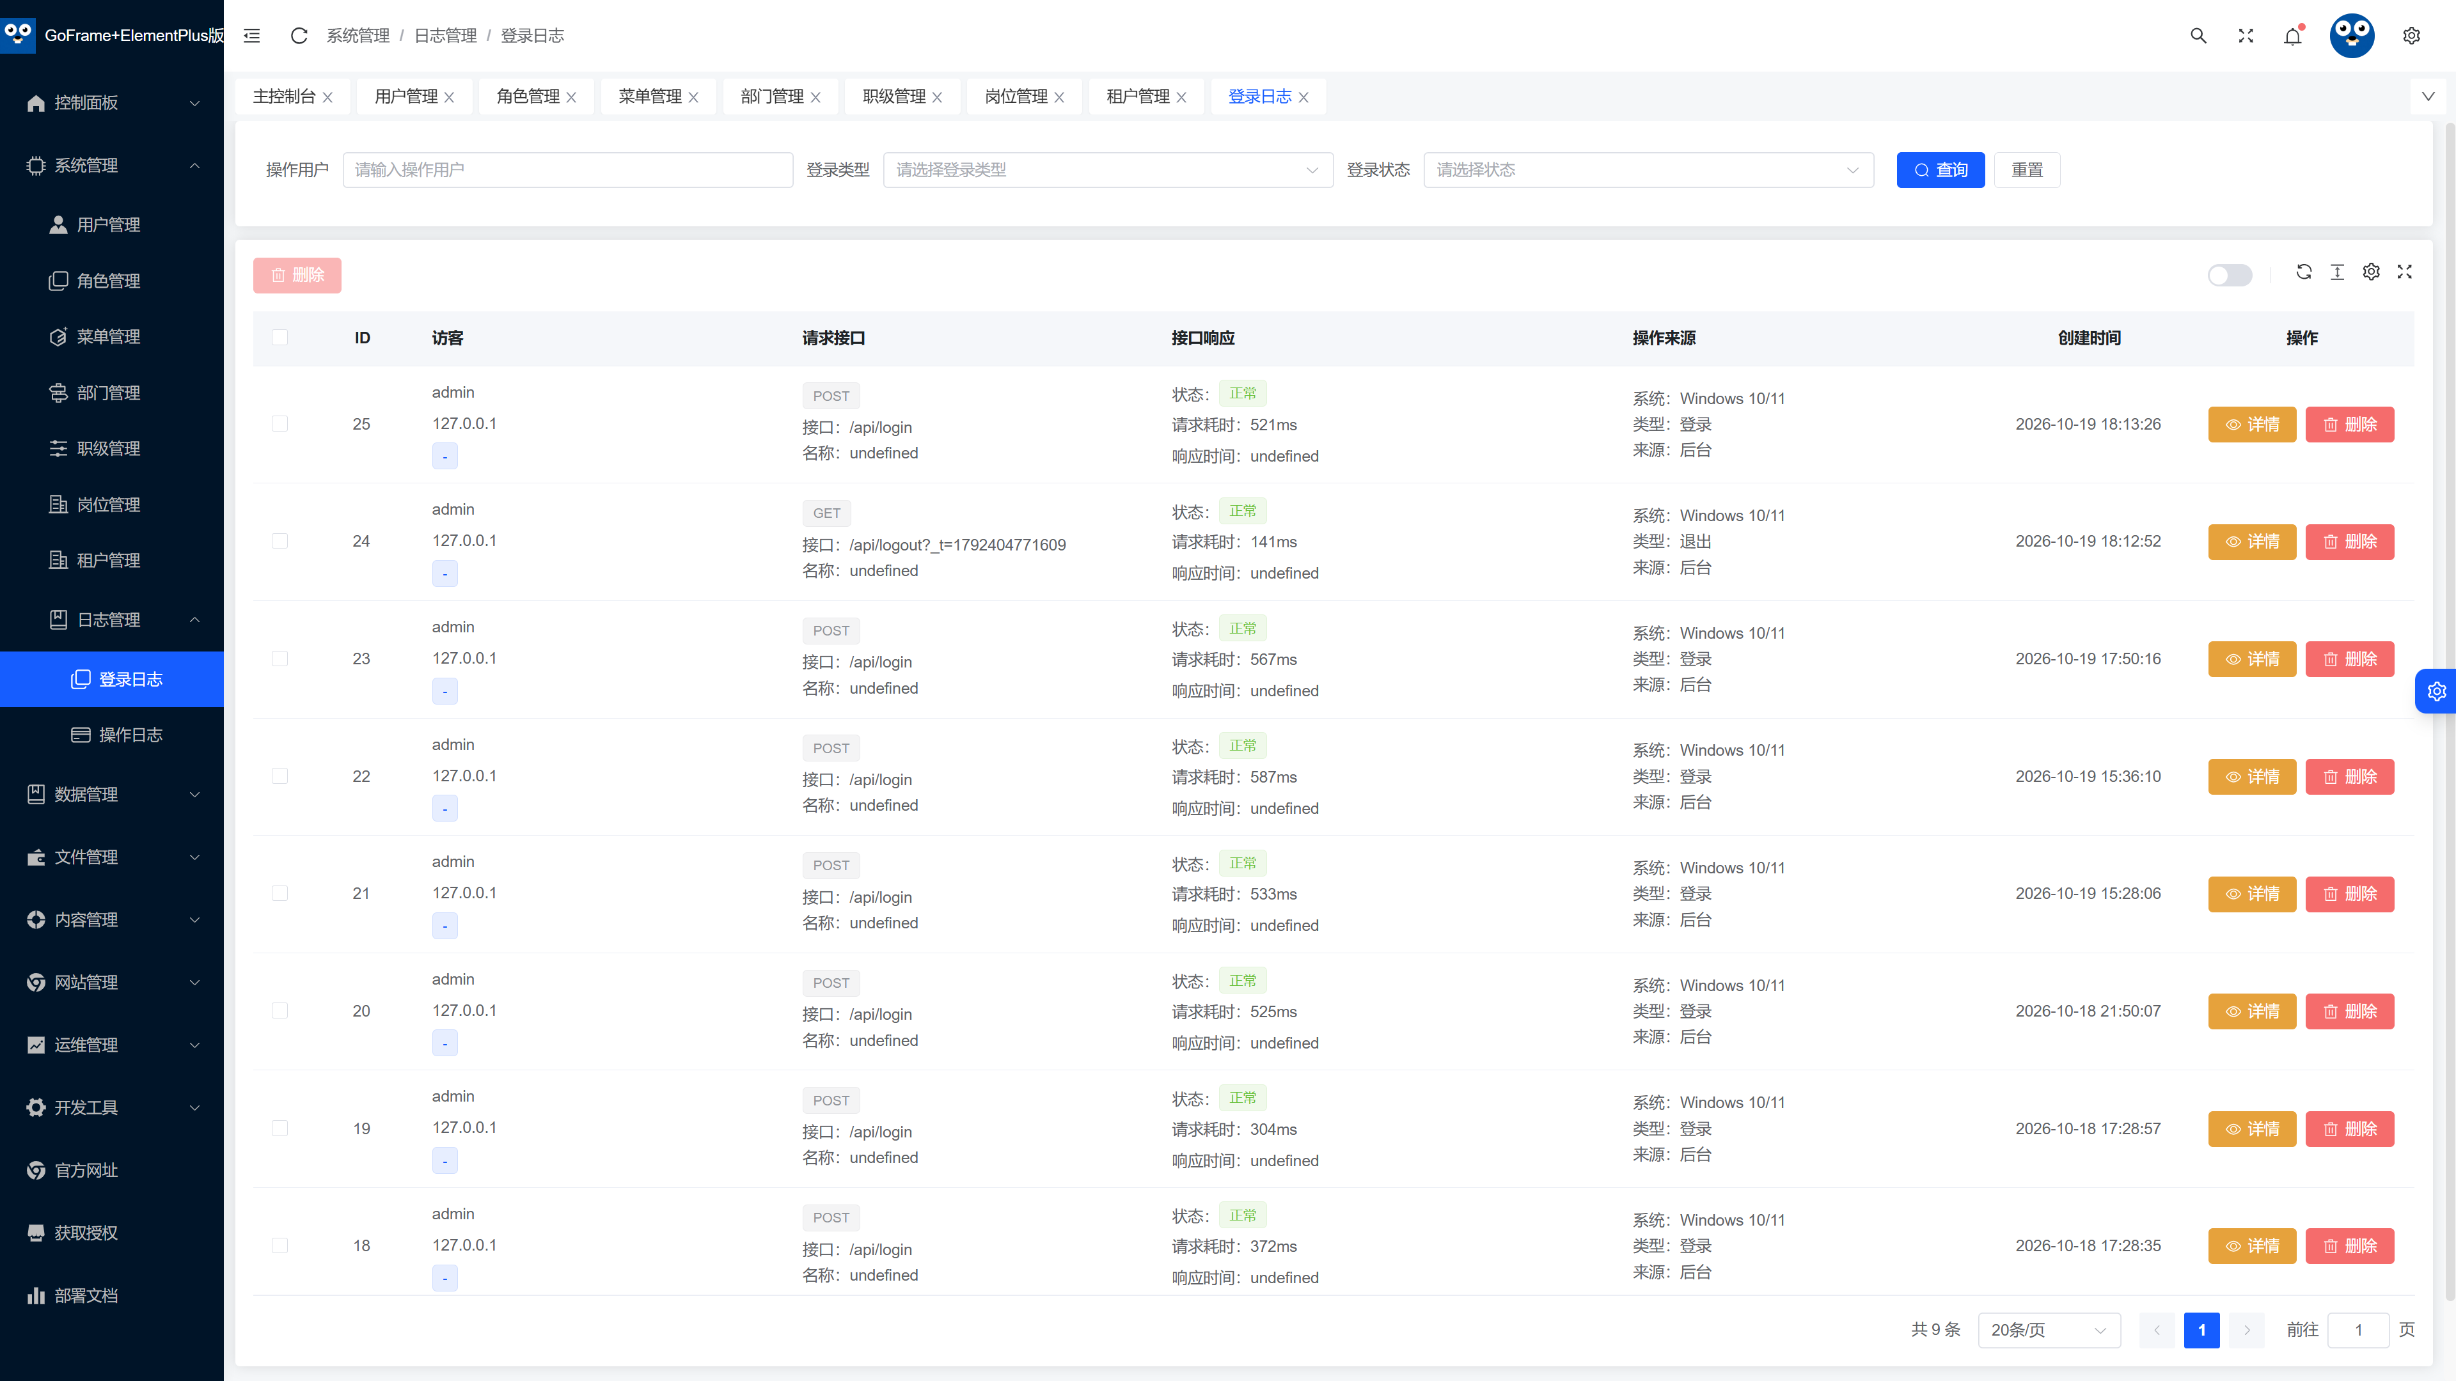Open the search magnifier icon in header
2456x1381 pixels.
(x=2199, y=35)
